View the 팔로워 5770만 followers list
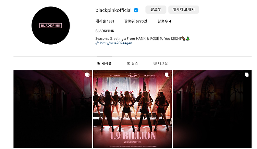Screen dimensions: 257x149 pos(136,21)
